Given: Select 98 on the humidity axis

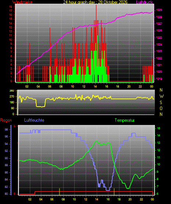Looking at the screenshot, I should click(6, 130).
